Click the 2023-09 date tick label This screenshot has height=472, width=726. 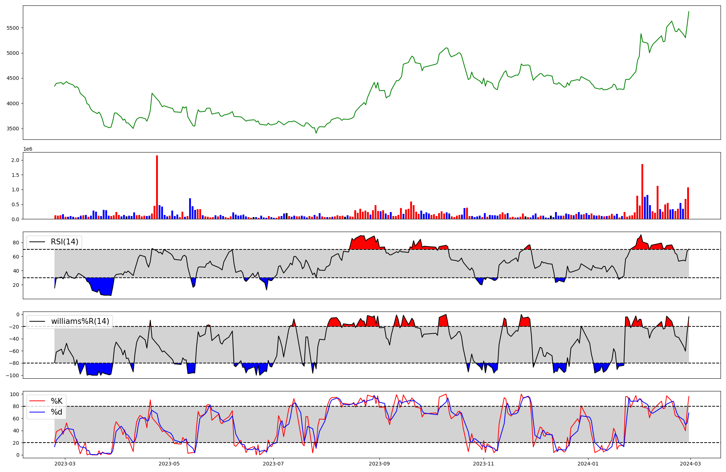pyautogui.click(x=380, y=464)
